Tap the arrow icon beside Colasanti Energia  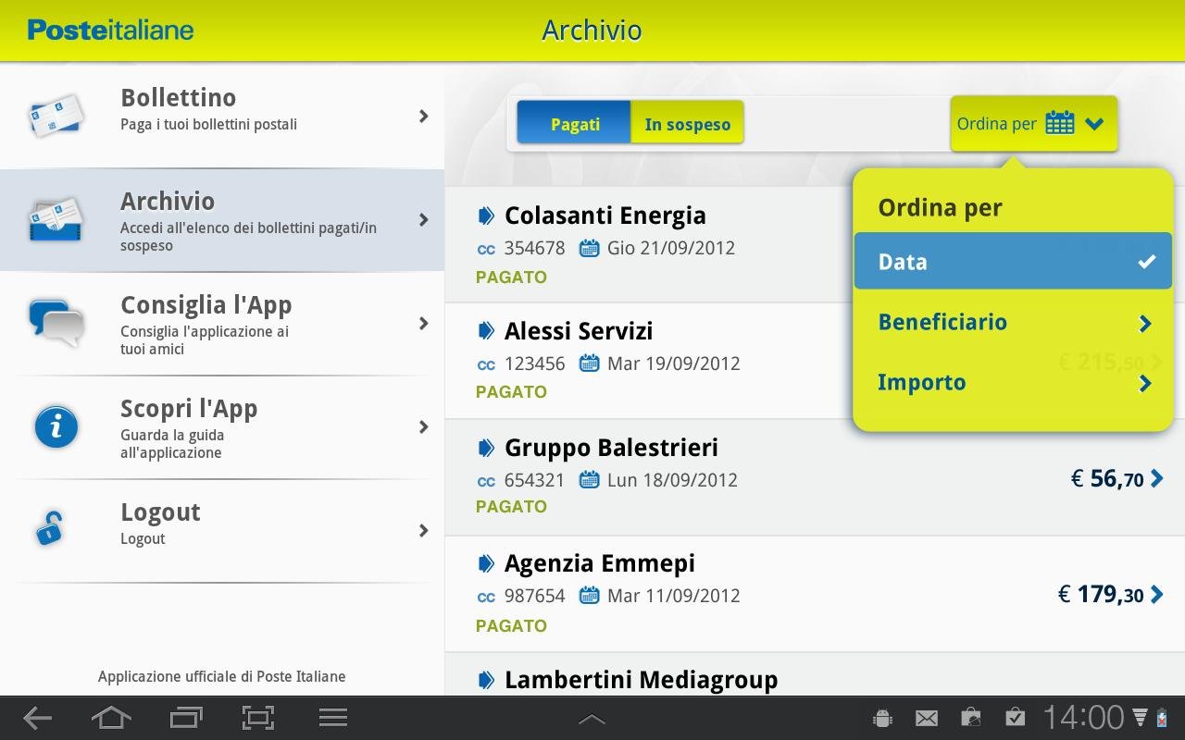[x=486, y=216]
